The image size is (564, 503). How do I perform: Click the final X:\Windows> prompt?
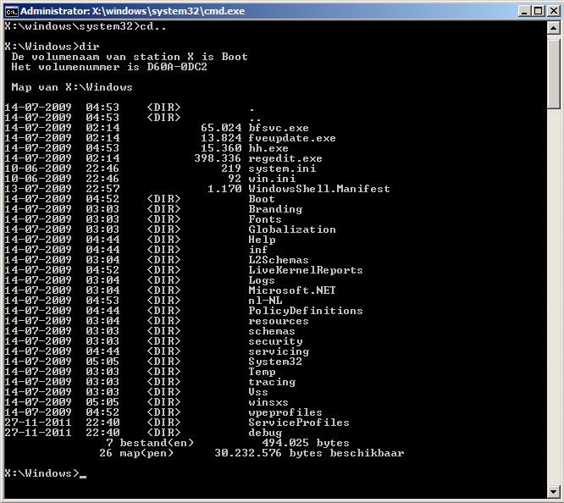41,473
